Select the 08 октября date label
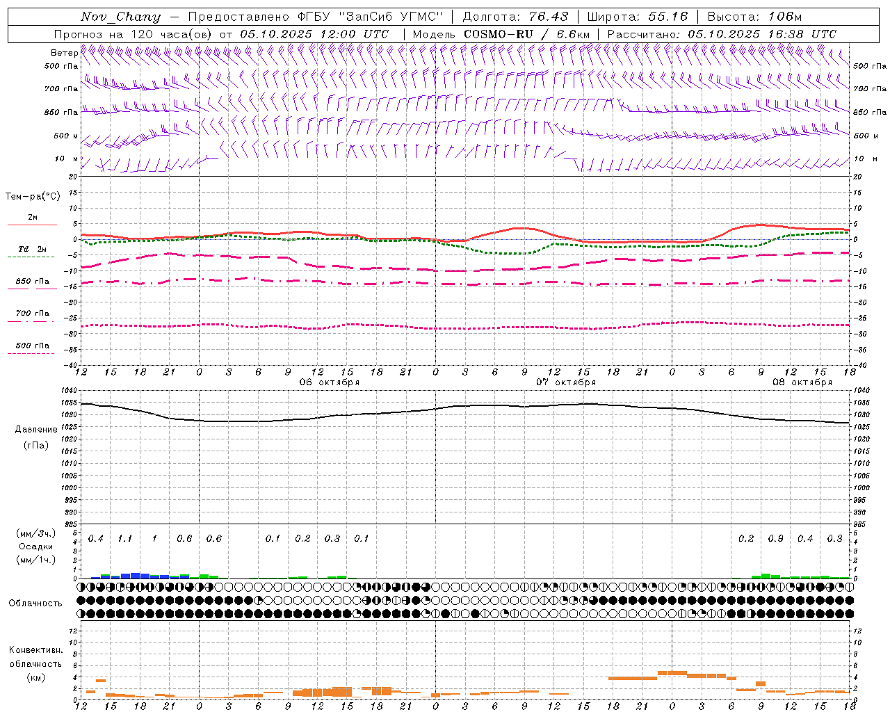Viewport: 890px width, 712px height. 802,382
